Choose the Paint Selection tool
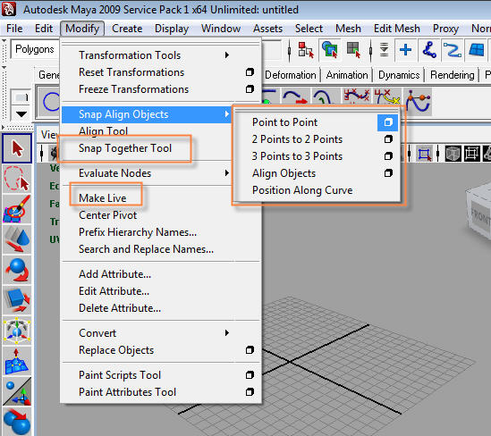 17,209
